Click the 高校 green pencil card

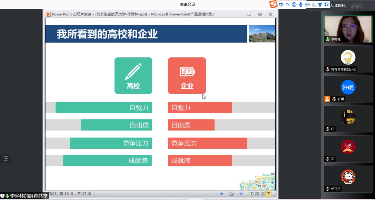tap(133, 75)
